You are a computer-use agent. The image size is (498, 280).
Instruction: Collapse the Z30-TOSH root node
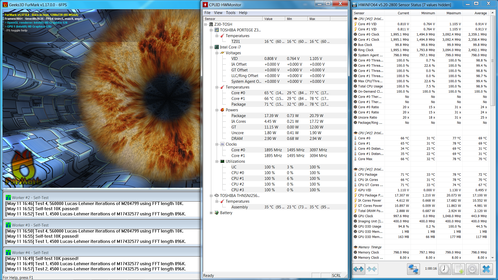206,24
